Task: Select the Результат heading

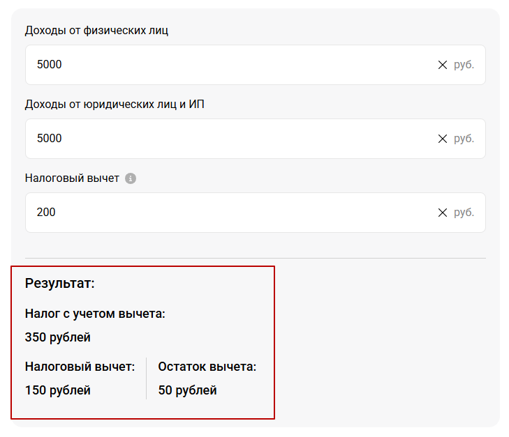Action: click(60, 284)
